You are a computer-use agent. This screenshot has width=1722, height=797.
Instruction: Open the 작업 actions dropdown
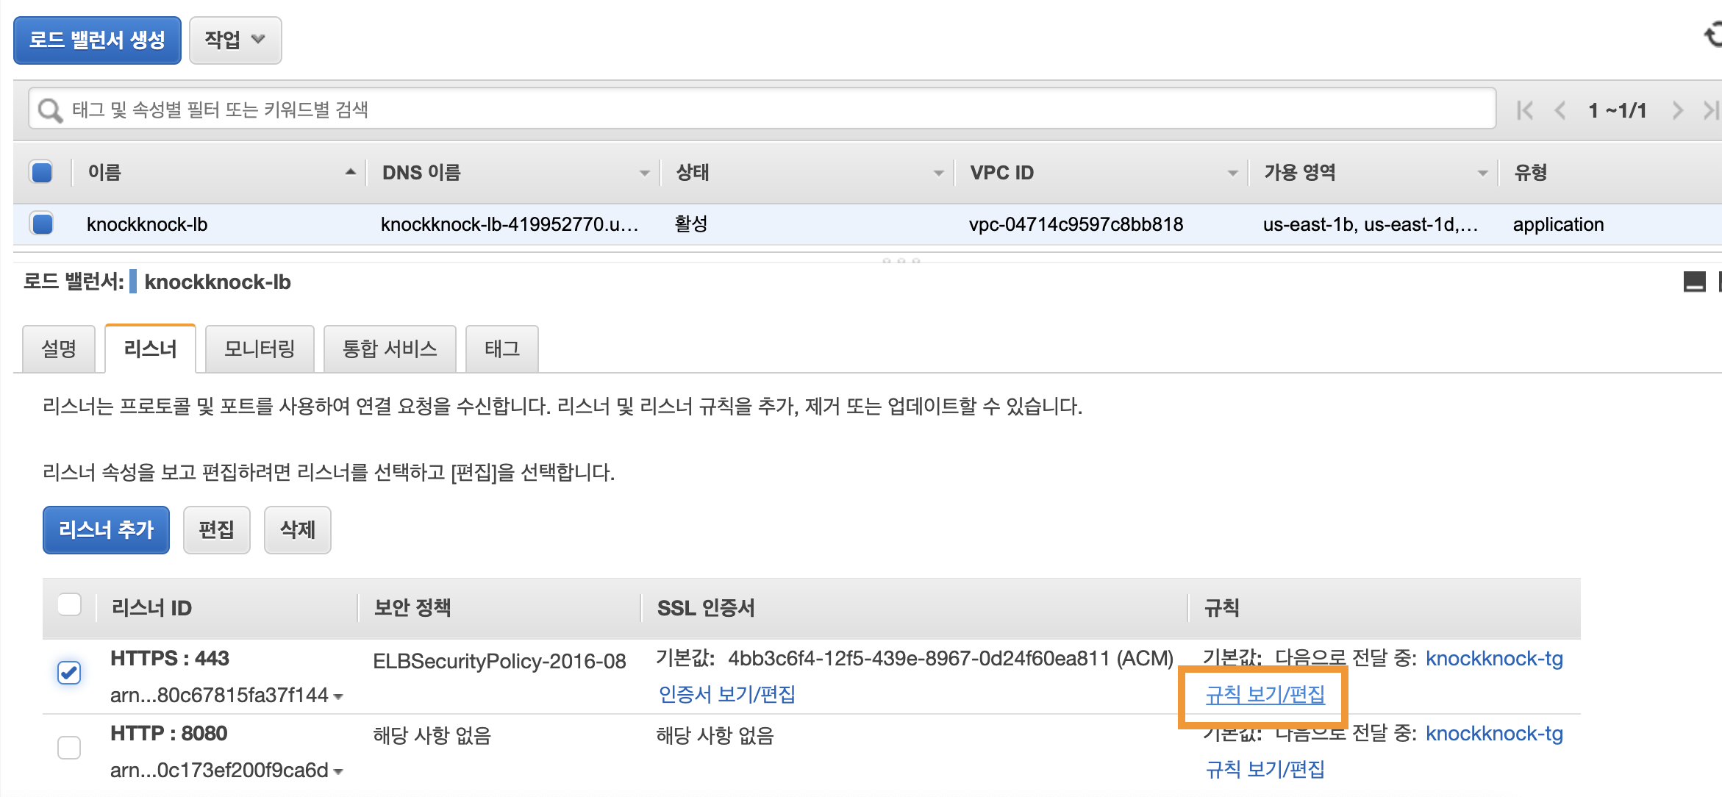pos(235,40)
